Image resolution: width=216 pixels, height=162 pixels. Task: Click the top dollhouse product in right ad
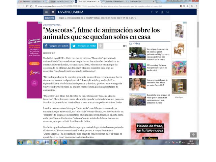point(179,31)
